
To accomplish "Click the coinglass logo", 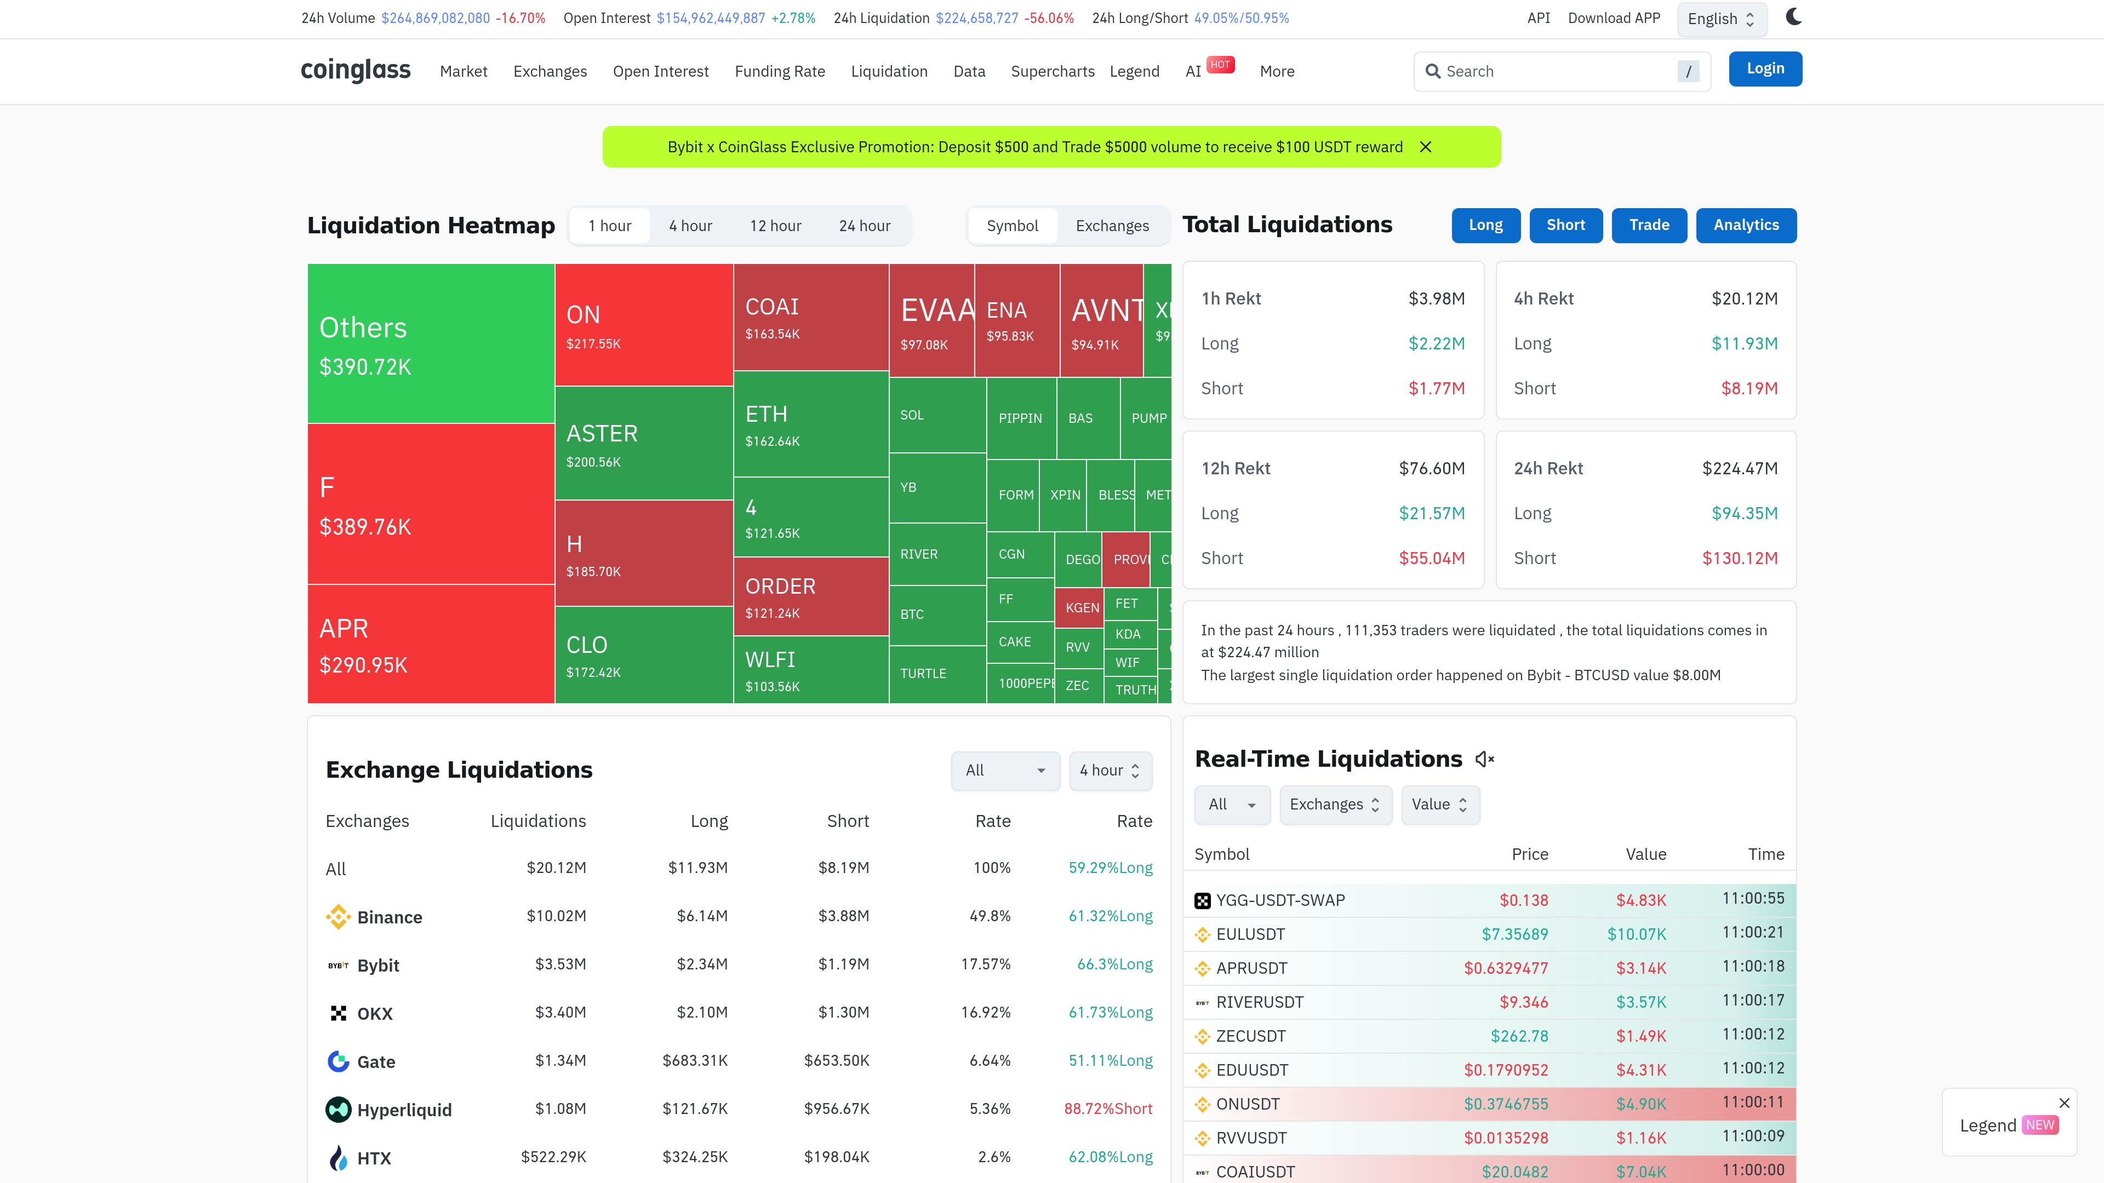I will pyautogui.click(x=355, y=70).
